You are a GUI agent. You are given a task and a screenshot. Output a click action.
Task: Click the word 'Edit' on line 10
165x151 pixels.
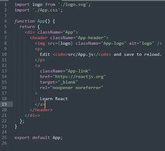pyautogui.click(x=45, y=55)
